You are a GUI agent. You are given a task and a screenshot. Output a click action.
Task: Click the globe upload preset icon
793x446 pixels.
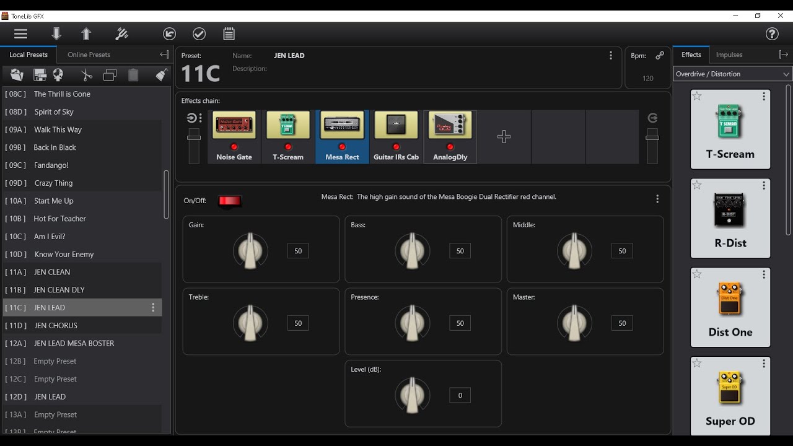pyautogui.click(x=58, y=75)
